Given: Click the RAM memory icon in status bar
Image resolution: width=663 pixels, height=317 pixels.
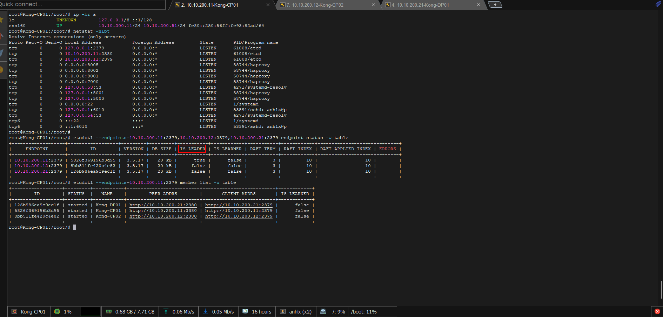Looking at the screenshot, I should click(109, 311).
